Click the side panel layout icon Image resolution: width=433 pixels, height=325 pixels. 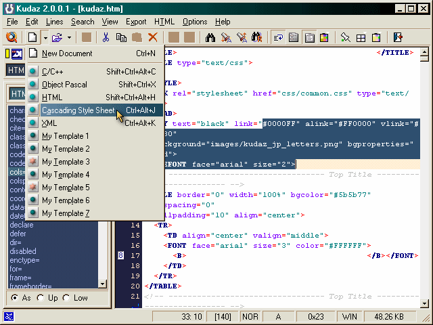[294, 37]
